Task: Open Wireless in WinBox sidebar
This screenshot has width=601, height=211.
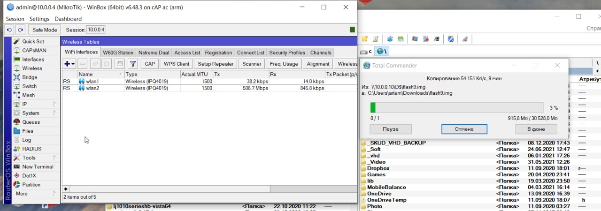Action: coord(32,68)
